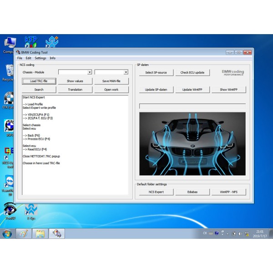Click '--> ZCS/FA f. ECU (F3)' line
Image resolution: width=273 pixels, height=273 pixels.
point(38,118)
